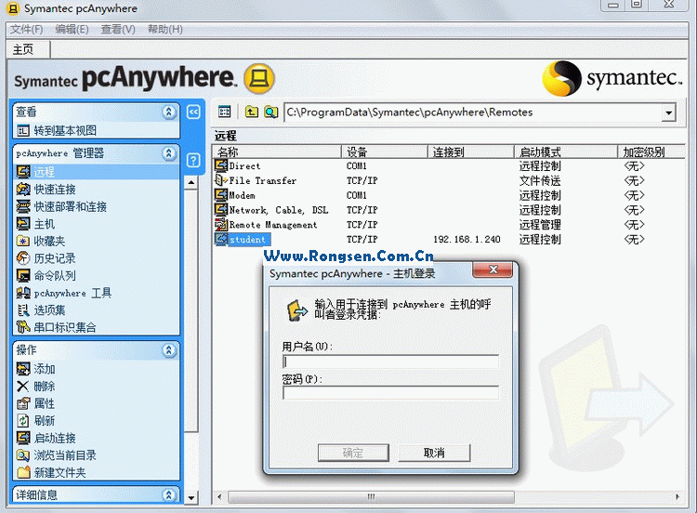This screenshot has width=697, height=513.
Task: Open the 帮助(H) menu
Action: pos(164,29)
